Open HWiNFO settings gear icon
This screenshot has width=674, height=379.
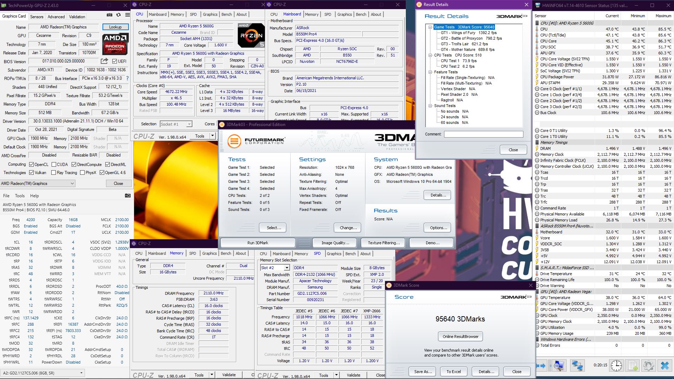click(649, 365)
